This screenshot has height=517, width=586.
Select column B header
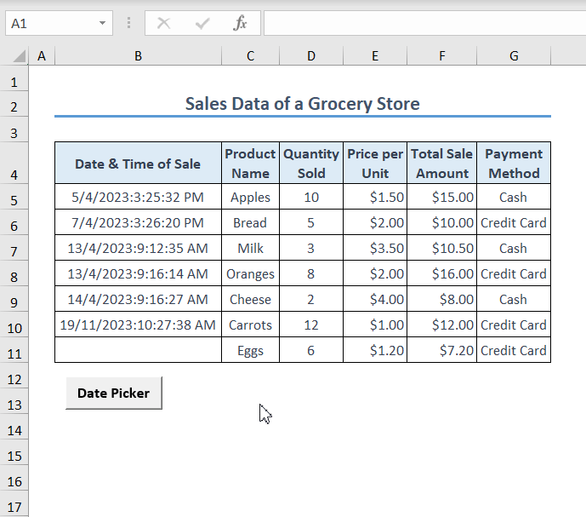pyautogui.click(x=138, y=56)
